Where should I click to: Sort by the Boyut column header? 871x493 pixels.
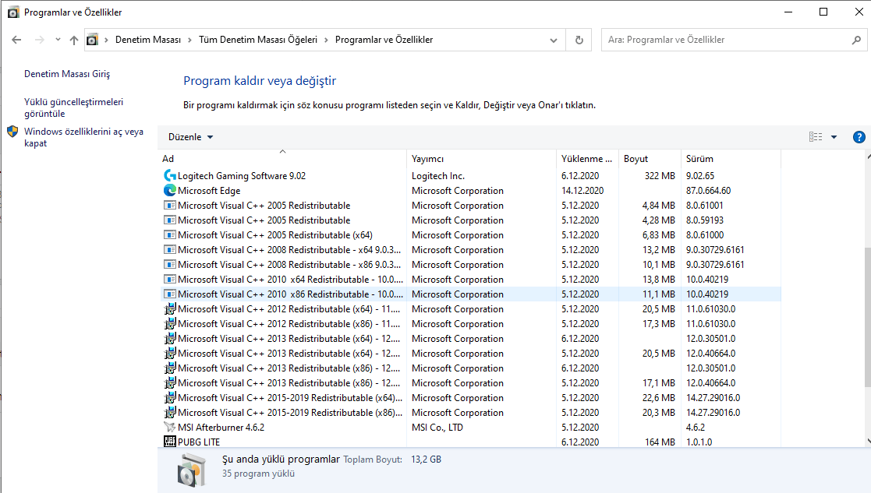pyautogui.click(x=650, y=159)
